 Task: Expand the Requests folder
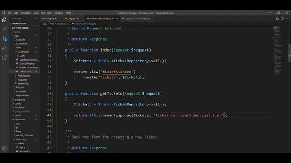tap(22, 80)
